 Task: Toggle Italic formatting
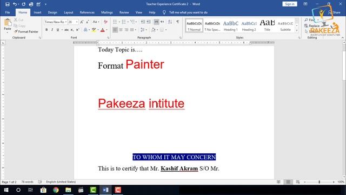[x=52, y=30]
